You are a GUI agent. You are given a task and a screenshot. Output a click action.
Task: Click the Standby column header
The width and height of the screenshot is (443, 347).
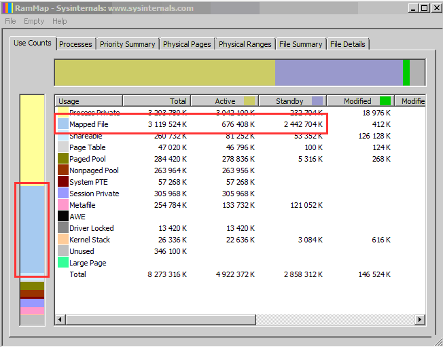[x=290, y=101]
